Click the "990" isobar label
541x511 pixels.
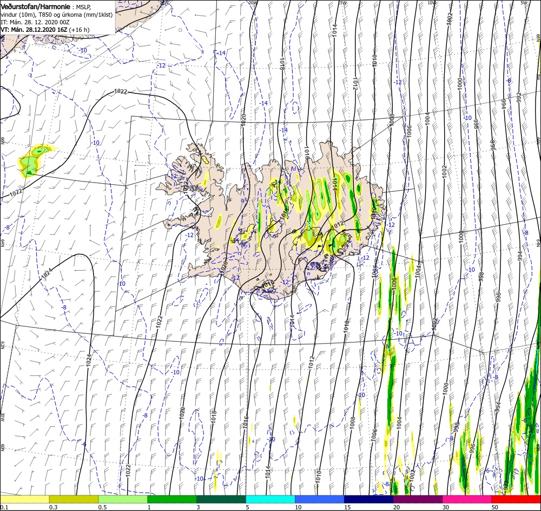(531, 428)
